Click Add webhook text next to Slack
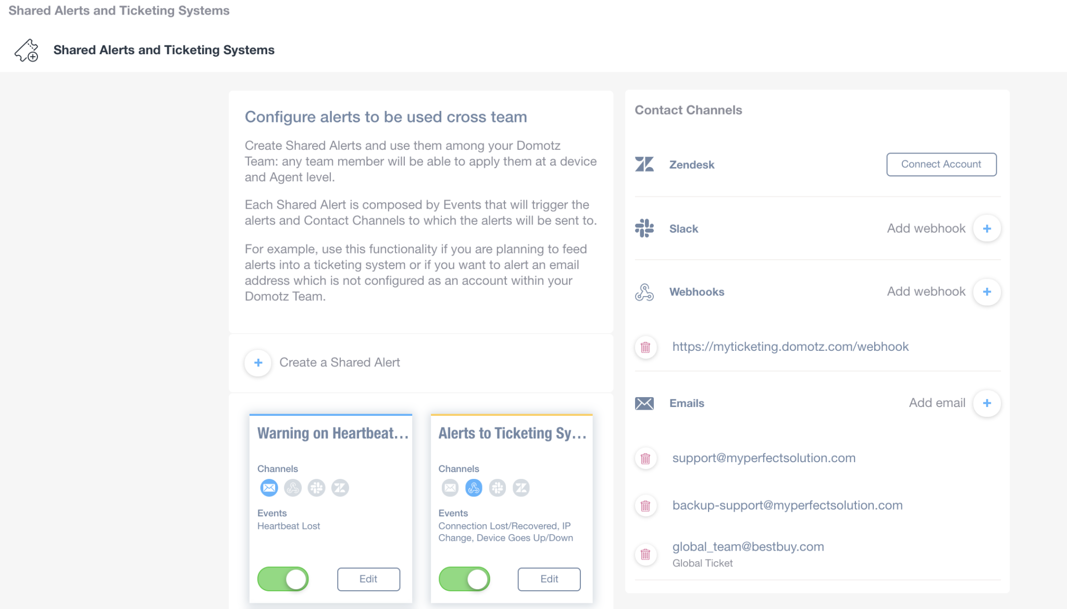The height and width of the screenshot is (609, 1067). (926, 229)
